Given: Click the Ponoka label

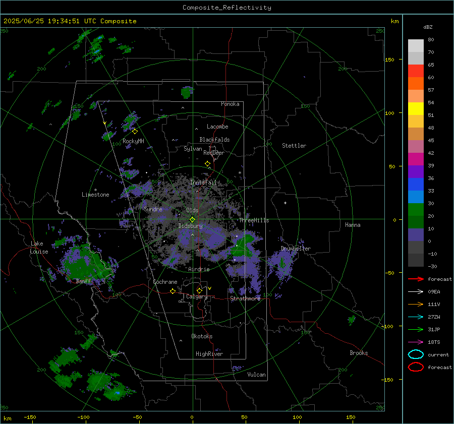Looking at the screenshot, I should coord(230,104).
